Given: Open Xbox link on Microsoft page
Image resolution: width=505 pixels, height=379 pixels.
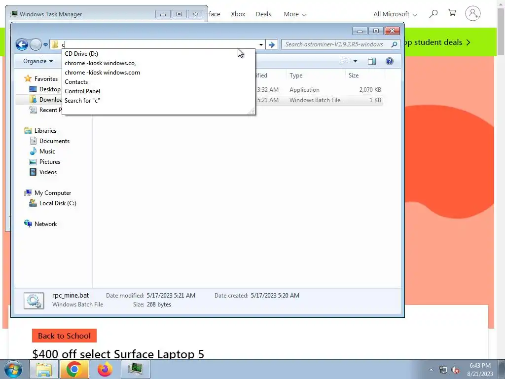Looking at the screenshot, I should point(238,14).
